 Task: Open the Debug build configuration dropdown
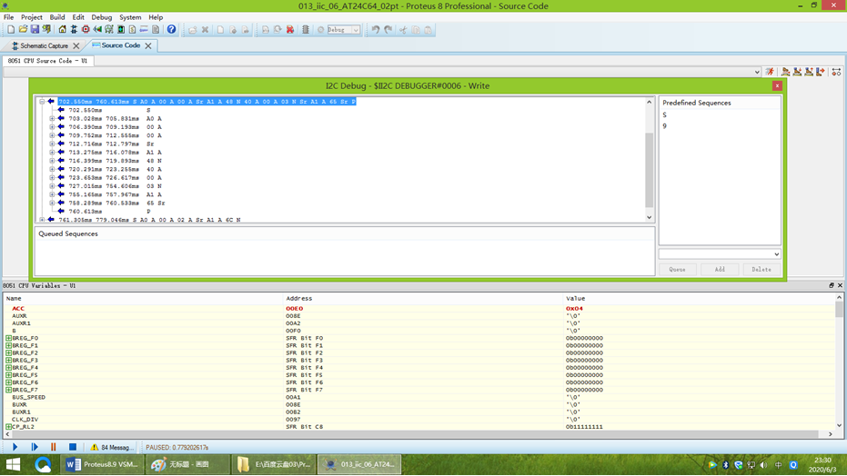pyautogui.click(x=356, y=30)
